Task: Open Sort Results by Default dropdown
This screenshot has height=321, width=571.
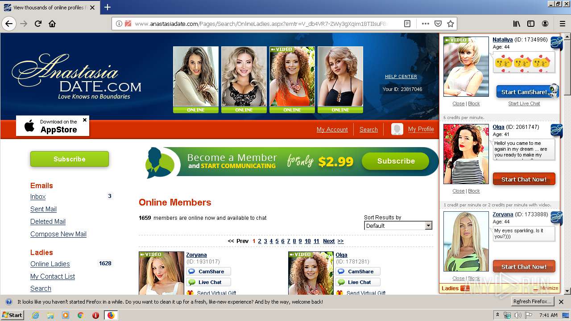Action: pos(398,226)
